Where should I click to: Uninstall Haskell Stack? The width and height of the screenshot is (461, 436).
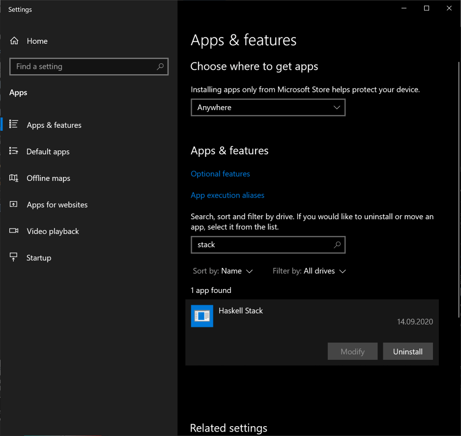[407, 351]
